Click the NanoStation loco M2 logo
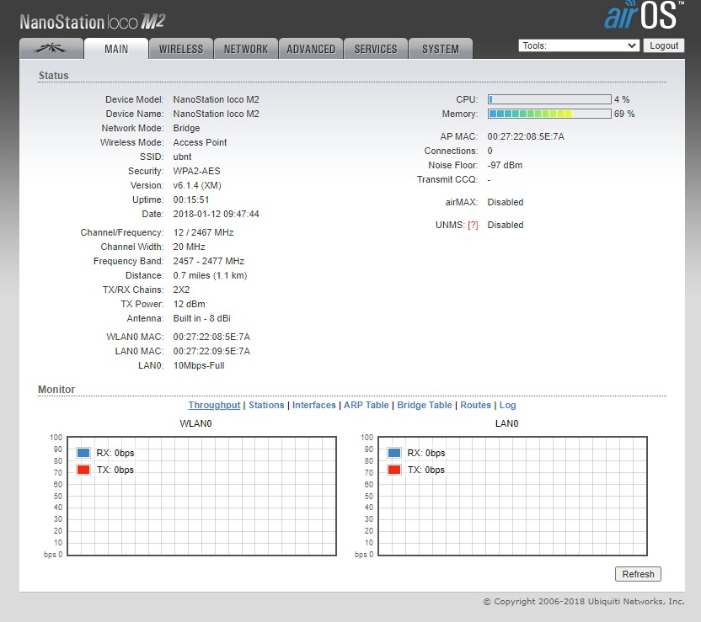This screenshot has width=701, height=622. [93, 21]
